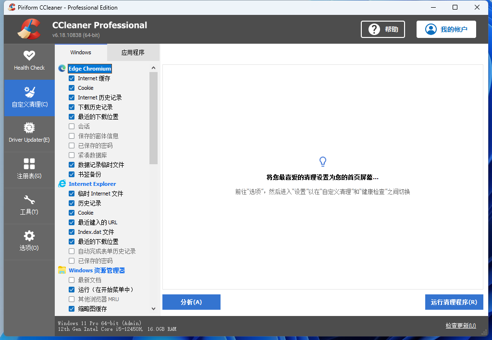
Task: Click the 历史记录 label under Internet Explorer
Action: pos(89,203)
